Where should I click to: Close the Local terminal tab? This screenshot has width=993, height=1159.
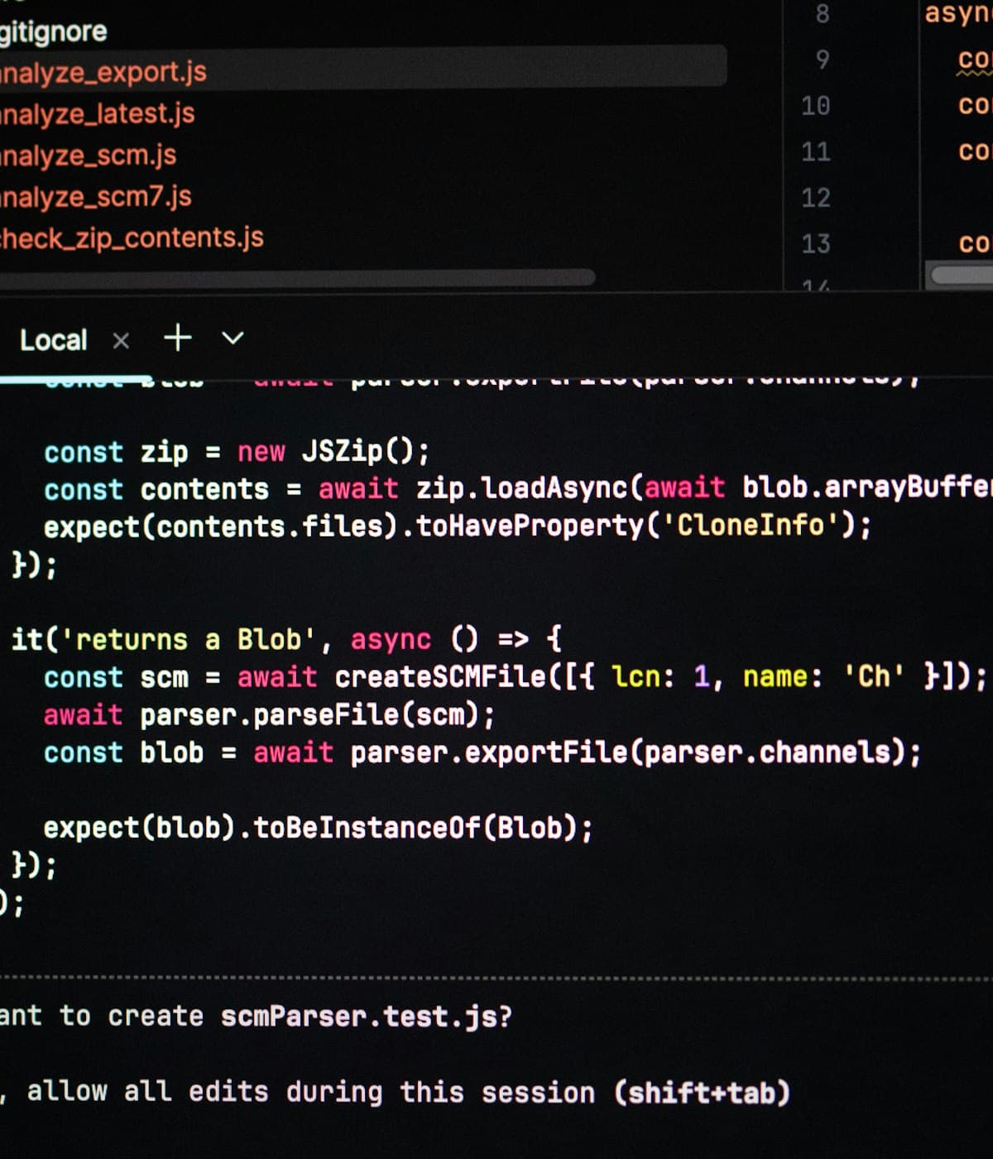pos(121,341)
